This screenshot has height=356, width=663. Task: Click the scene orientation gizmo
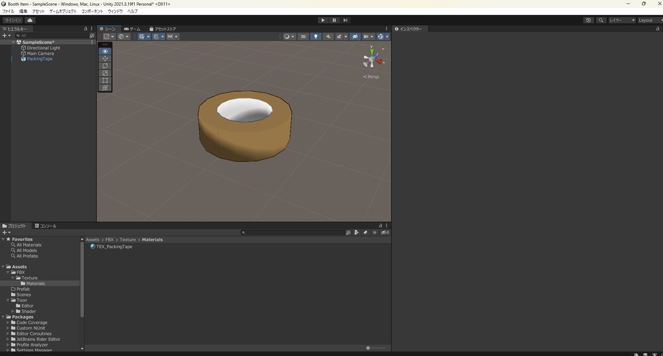coord(372,59)
